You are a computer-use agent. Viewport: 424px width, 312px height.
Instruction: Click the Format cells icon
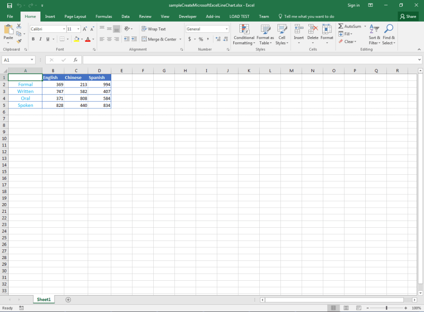tap(327, 29)
